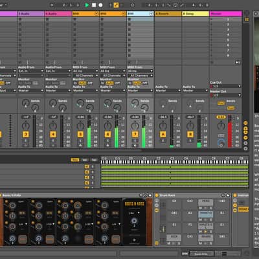
Task: Toggle Drum Rack device activator
Action: (157, 196)
